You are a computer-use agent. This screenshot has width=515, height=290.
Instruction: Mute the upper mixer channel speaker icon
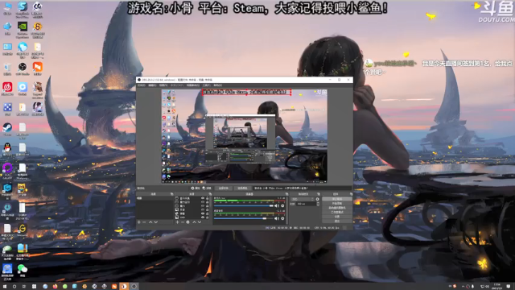pos(277,206)
